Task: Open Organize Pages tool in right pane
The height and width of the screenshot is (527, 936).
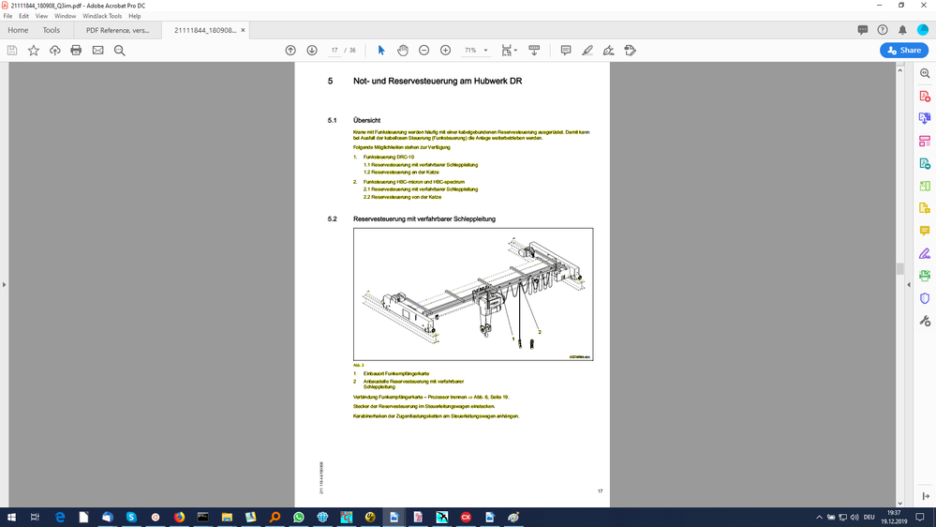Action: click(x=925, y=141)
